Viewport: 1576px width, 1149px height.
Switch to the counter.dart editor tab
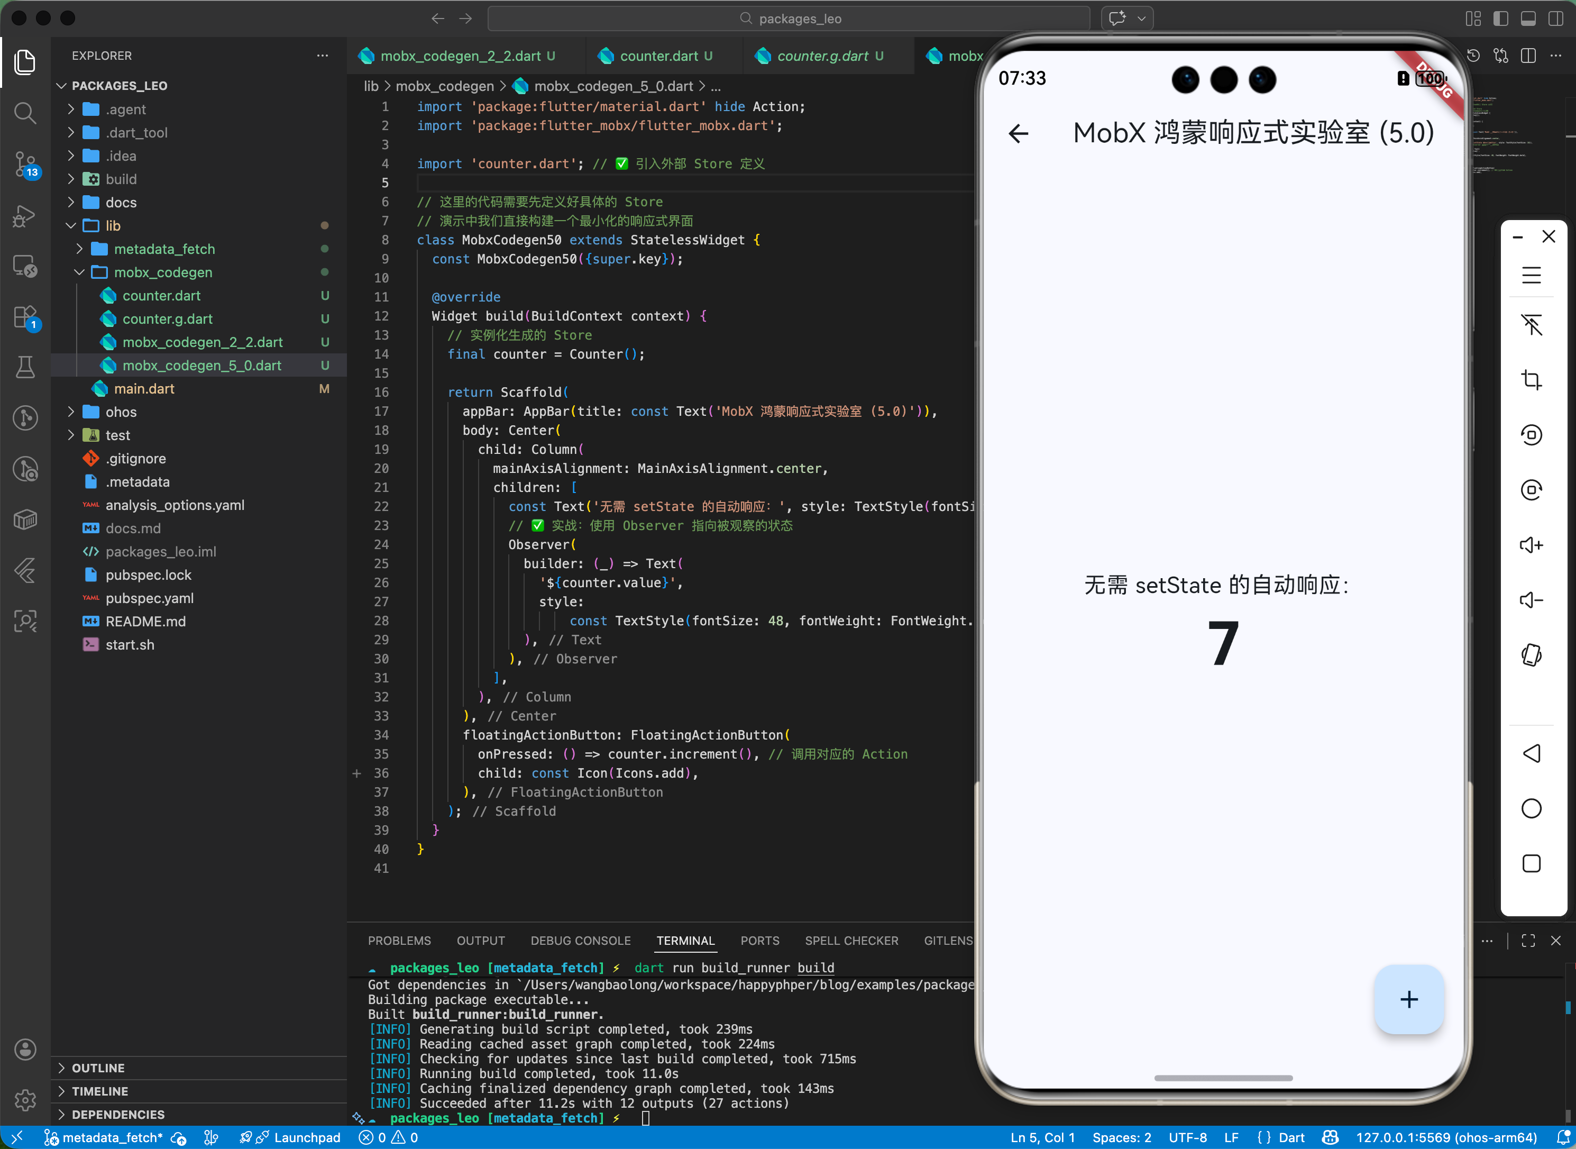[658, 56]
